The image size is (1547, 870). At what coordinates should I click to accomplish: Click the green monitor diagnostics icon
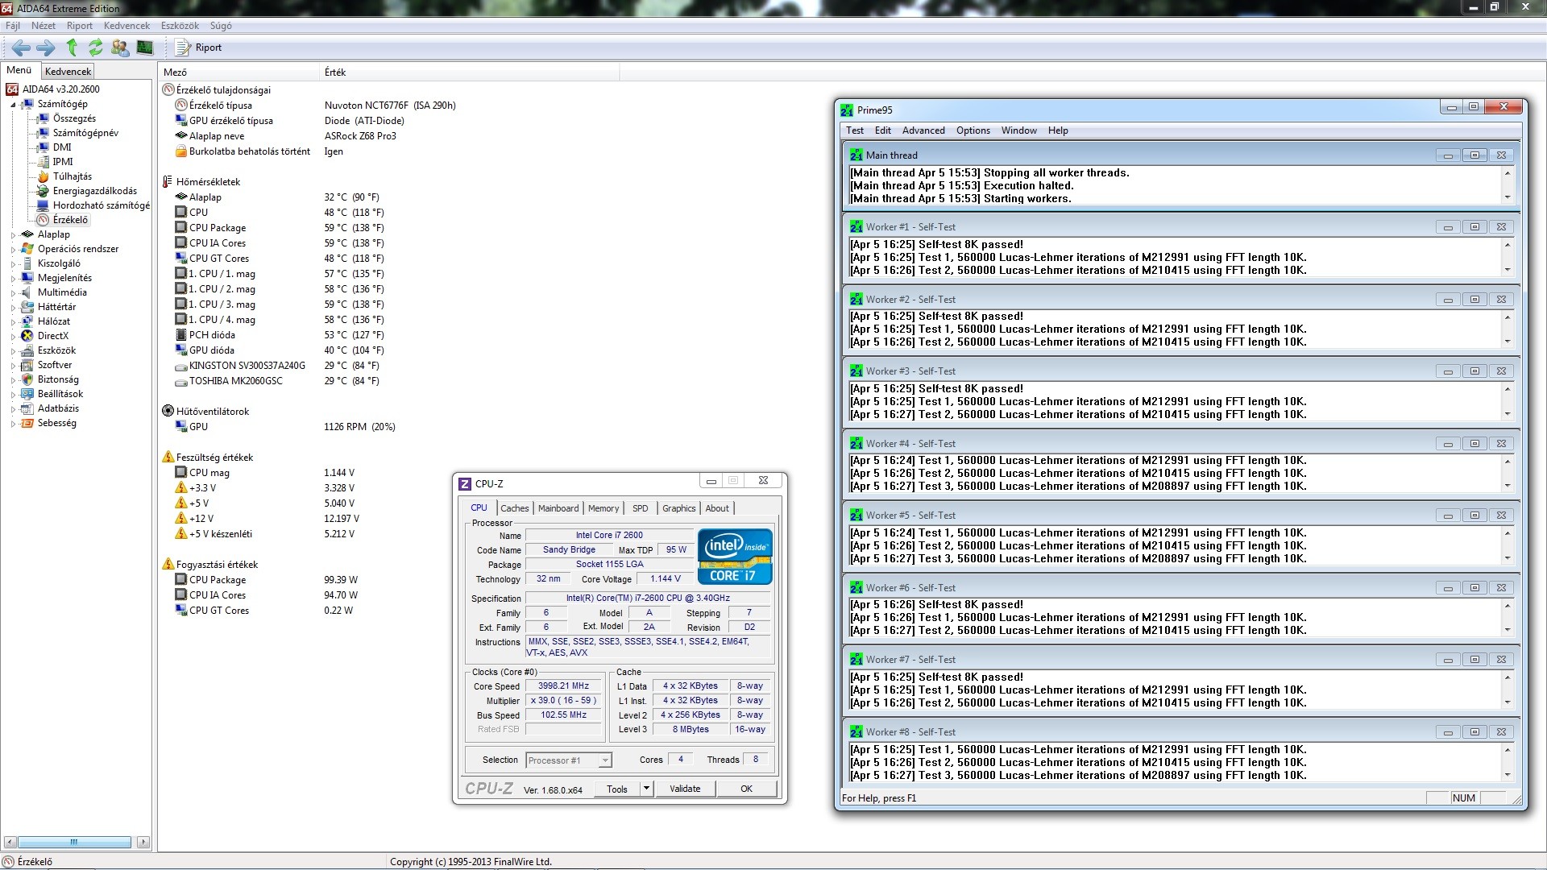pyautogui.click(x=145, y=48)
